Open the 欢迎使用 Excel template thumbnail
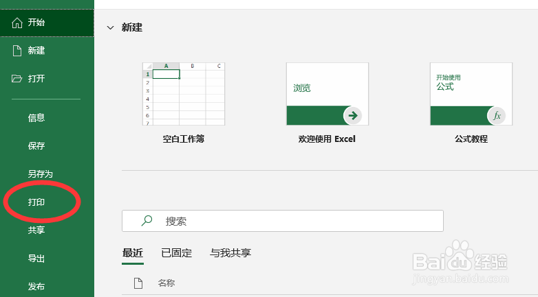 pos(327,94)
